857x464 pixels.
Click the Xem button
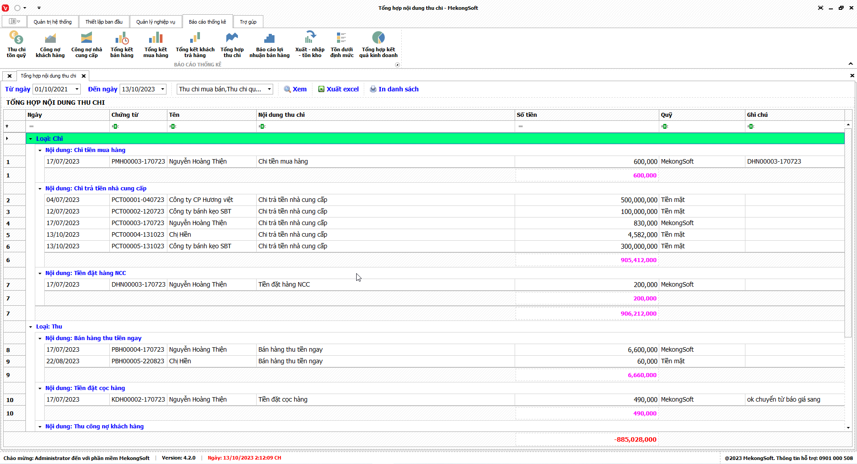point(295,89)
